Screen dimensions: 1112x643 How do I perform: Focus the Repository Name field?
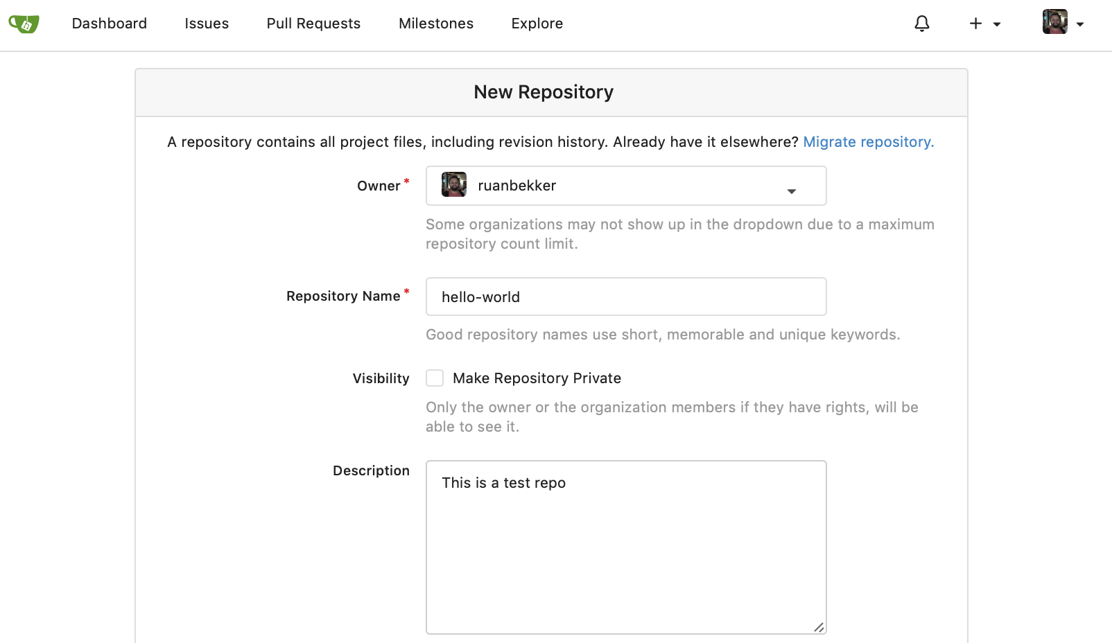pyautogui.click(x=626, y=297)
